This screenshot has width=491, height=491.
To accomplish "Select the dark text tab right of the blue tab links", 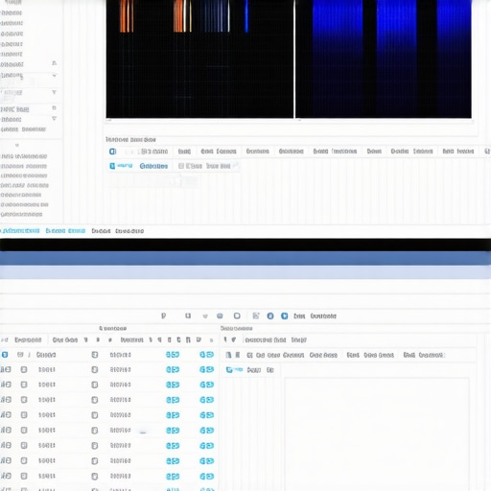I will point(118,231).
